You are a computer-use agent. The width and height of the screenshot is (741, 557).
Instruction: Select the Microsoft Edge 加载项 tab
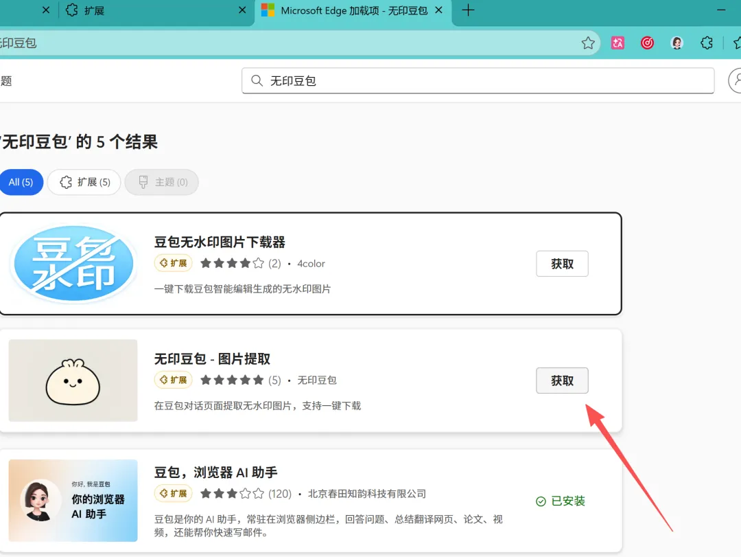coord(353,10)
